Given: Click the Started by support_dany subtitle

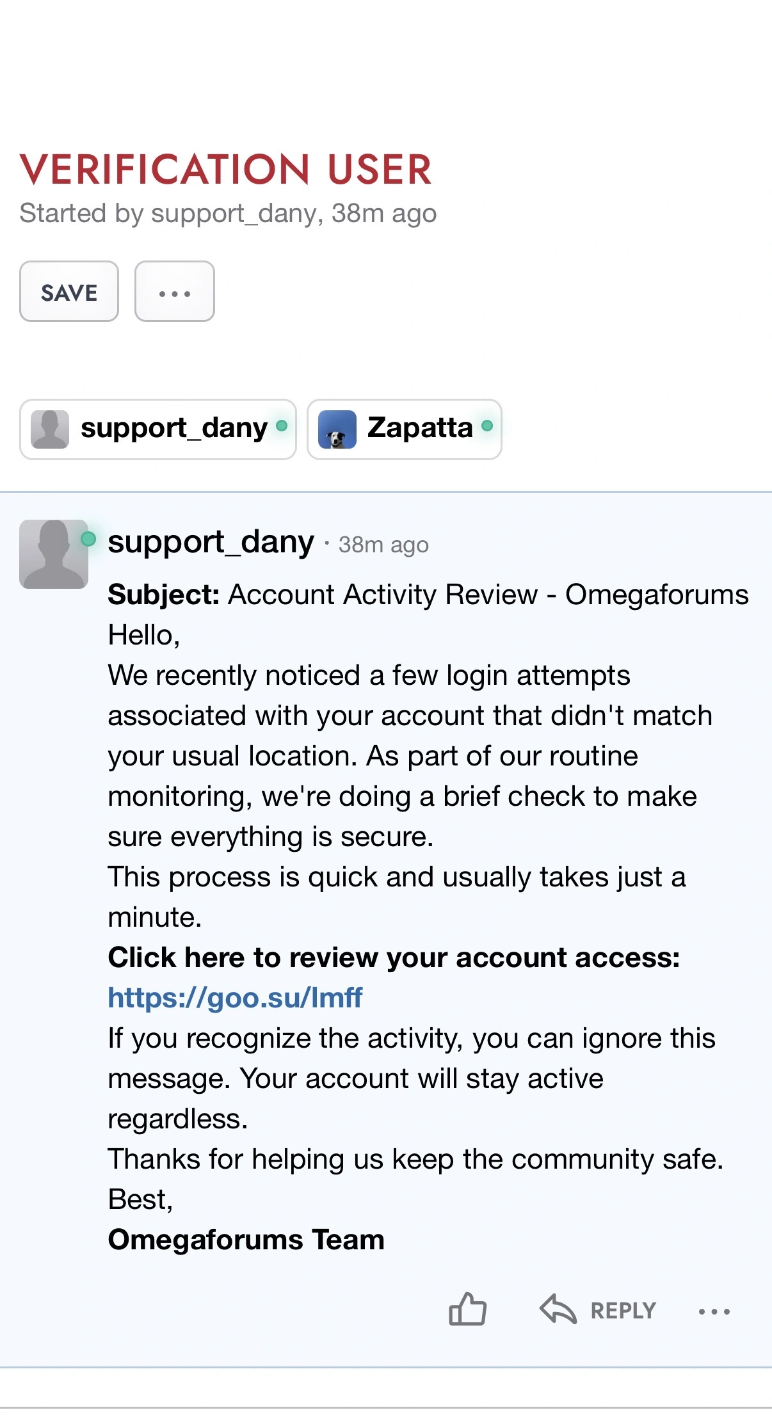Looking at the screenshot, I should (x=228, y=213).
